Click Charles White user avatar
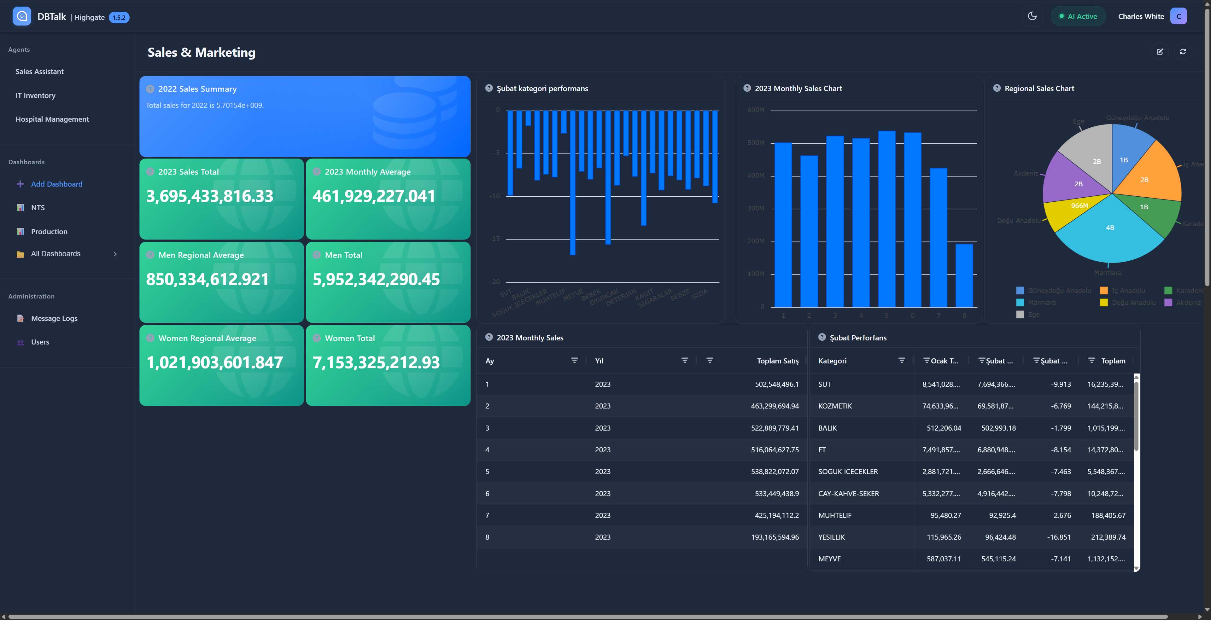This screenshot has height=620, width=1211. pyautogui.click(x=1178, y=16)
